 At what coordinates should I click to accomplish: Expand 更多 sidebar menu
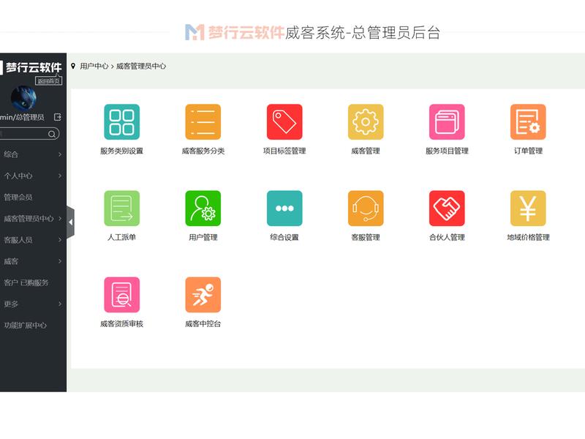pos(32,304)
